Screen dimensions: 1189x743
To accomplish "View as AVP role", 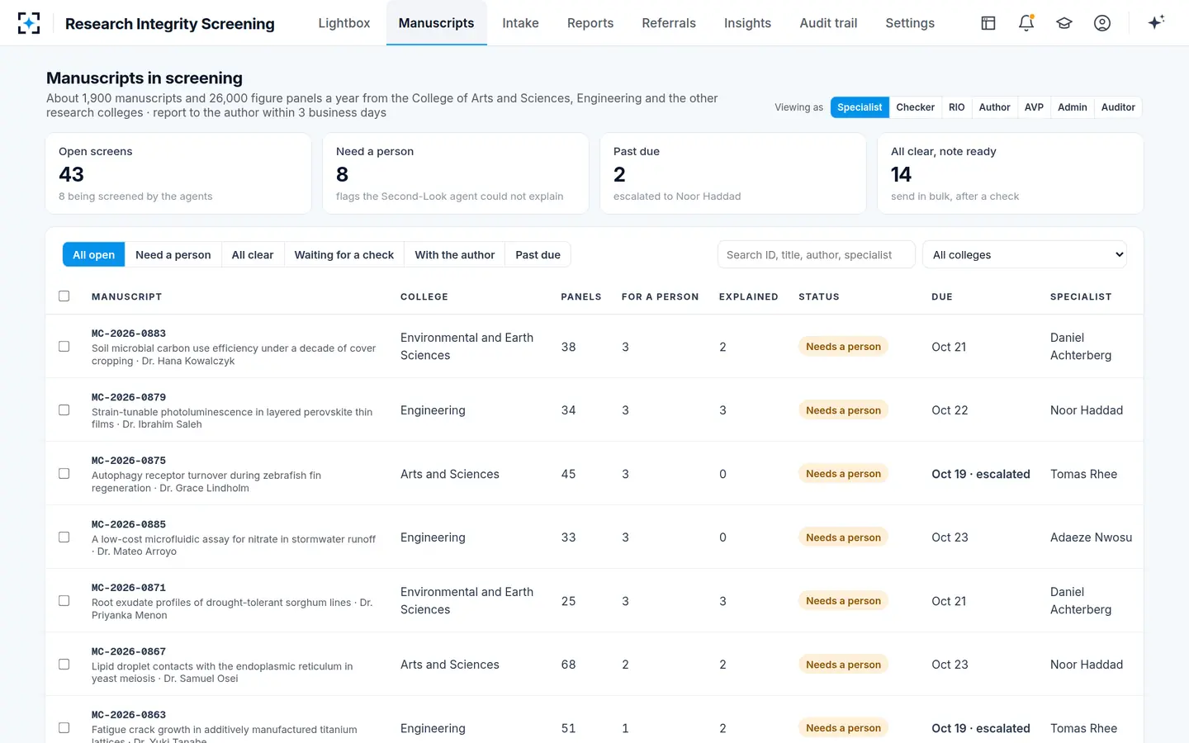I will coord(1034,107).
